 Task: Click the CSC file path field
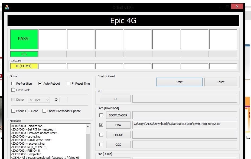[x=185, y=145]
